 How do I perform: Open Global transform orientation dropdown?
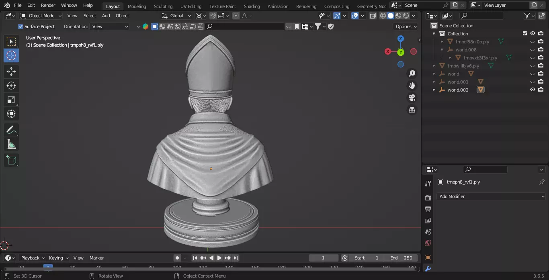[x=177, y=16]
